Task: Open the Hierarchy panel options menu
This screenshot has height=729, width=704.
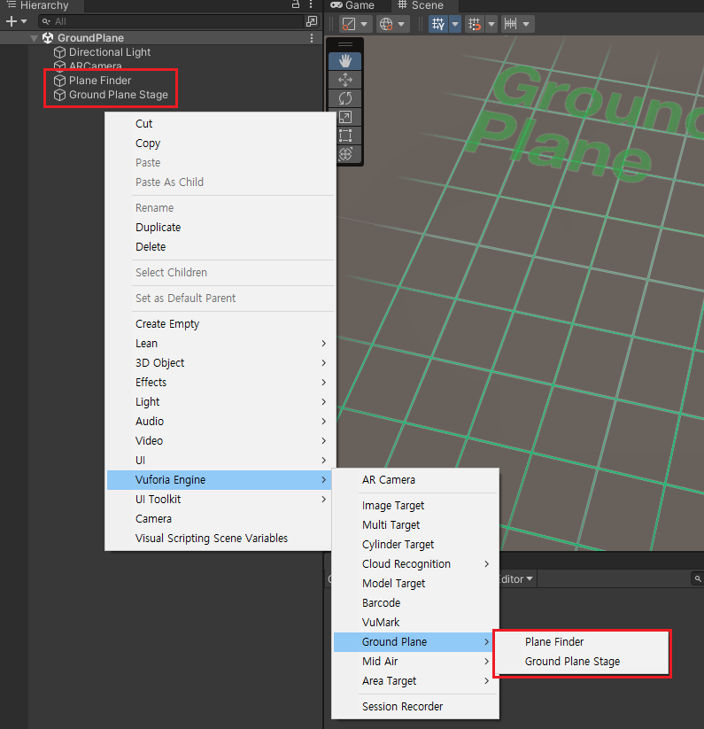Action: [x=311, y=4]
